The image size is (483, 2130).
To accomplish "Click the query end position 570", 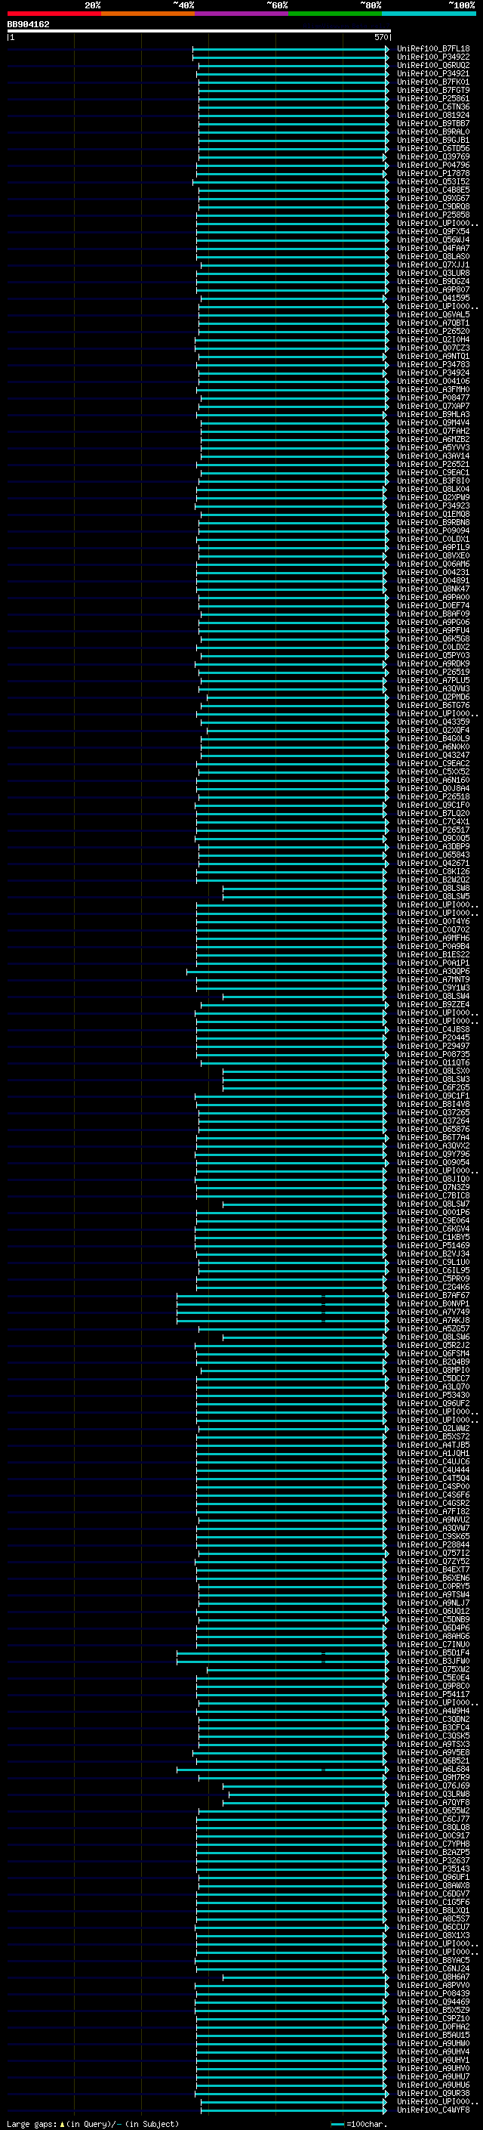I will click(x=380, y=37).
